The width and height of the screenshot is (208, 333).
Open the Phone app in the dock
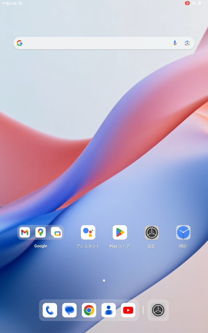click(50, 310)
